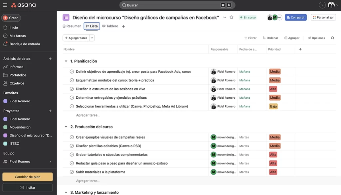Complete the 'Subir materiales a la plataforma' task
This screenshot has width=341, height=195.
coord(72,172)
